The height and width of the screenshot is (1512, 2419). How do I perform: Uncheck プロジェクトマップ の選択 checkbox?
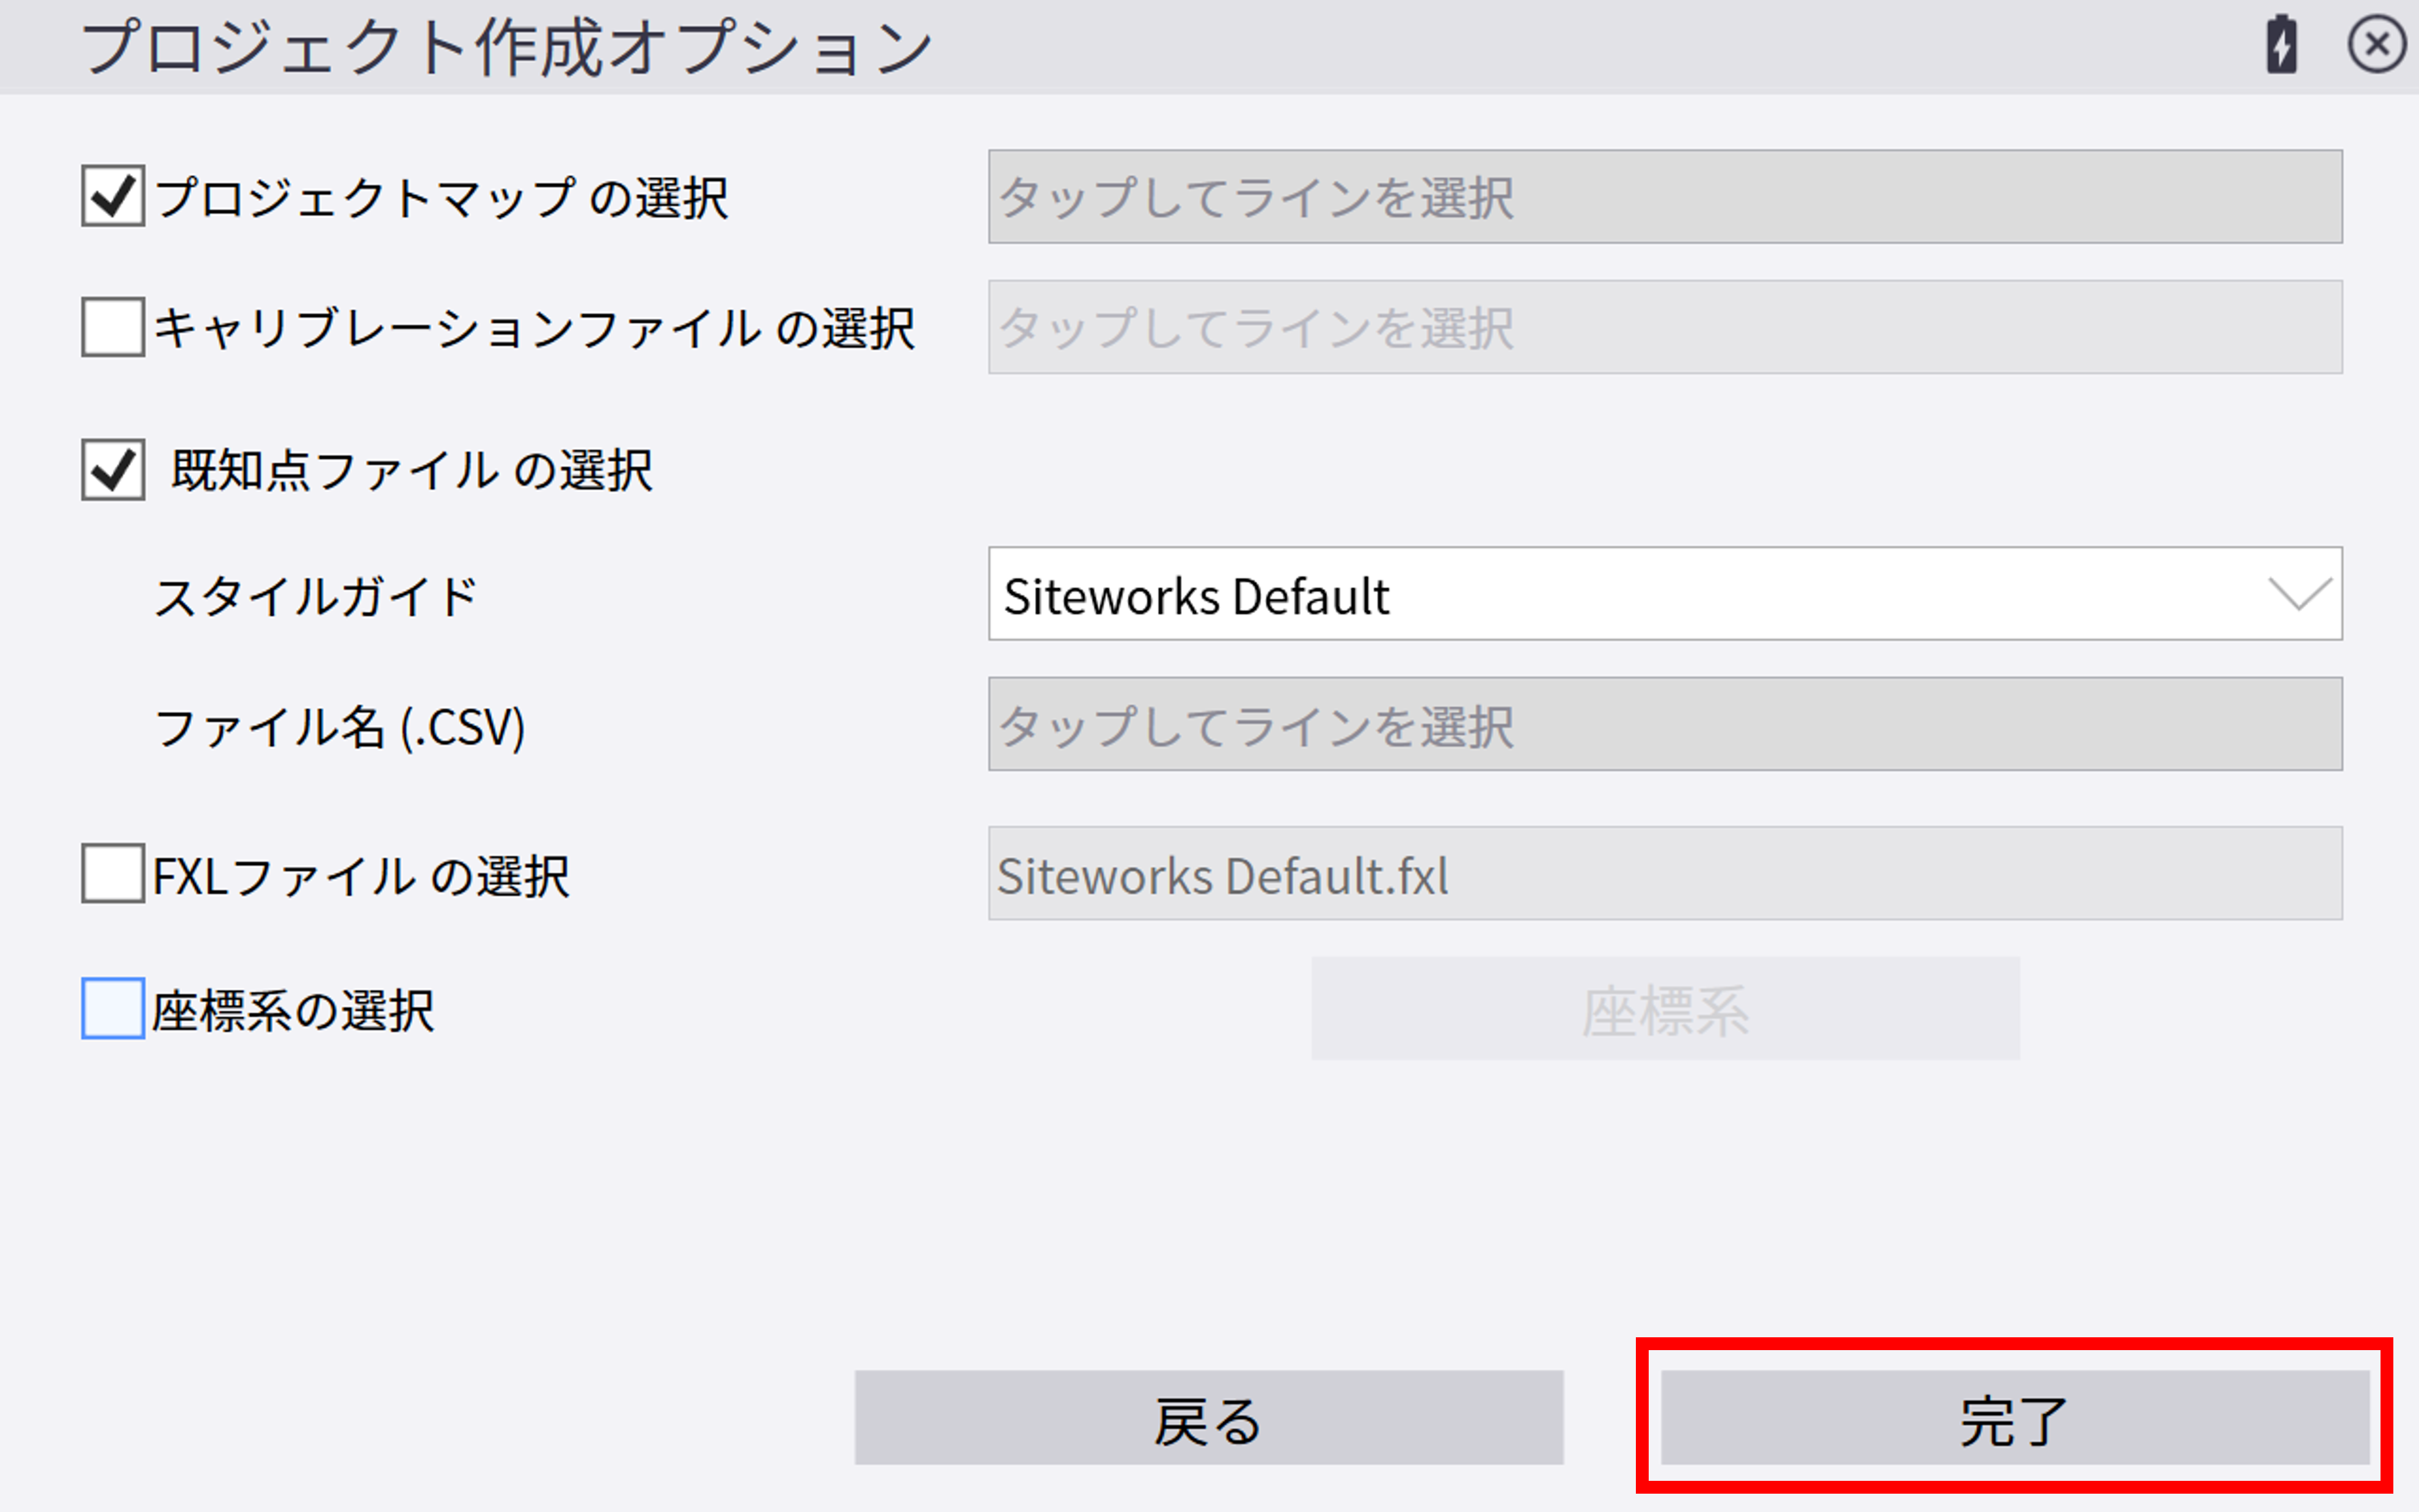point(113,196)
